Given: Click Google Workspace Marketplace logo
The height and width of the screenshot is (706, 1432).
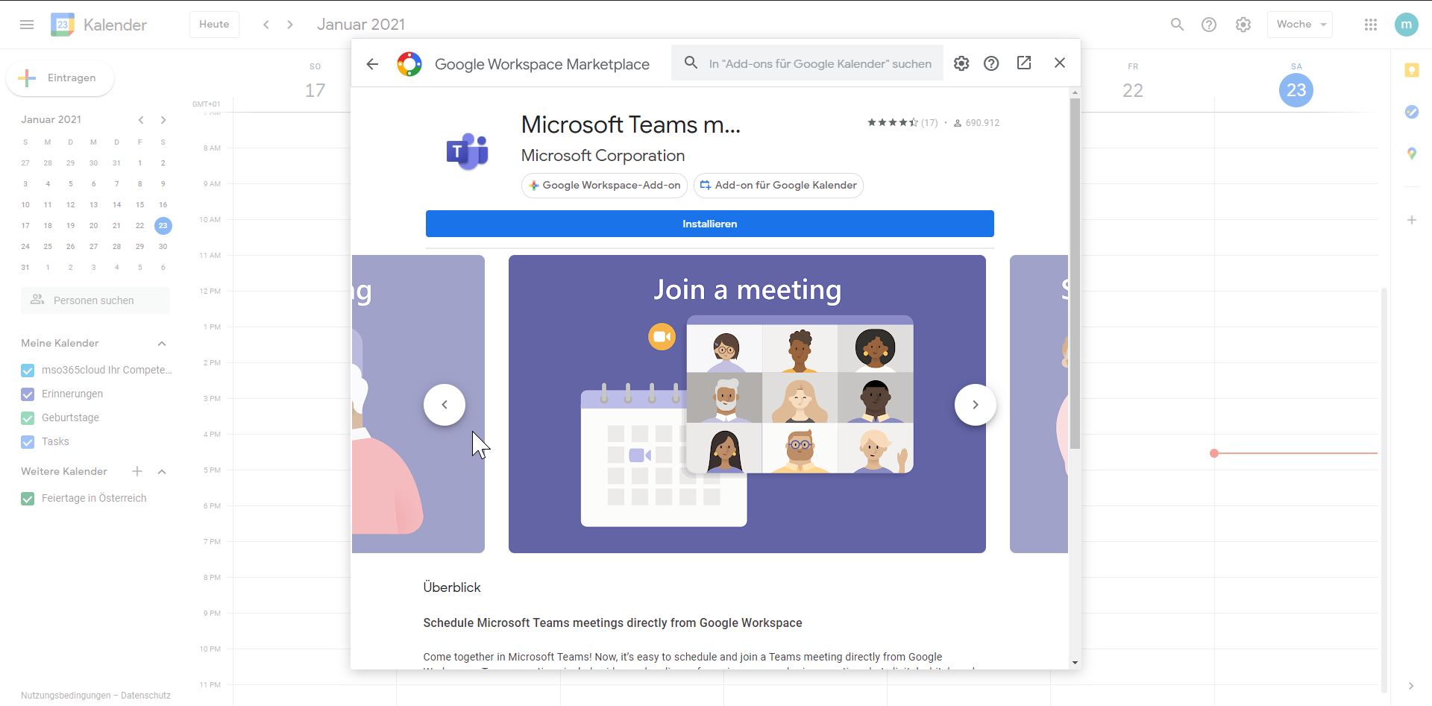Looking at the screenshot, I should 409,64.
